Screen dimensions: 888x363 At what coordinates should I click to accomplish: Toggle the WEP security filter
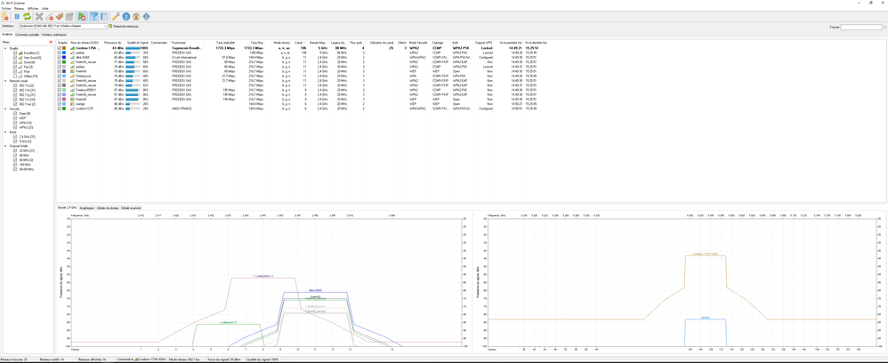tap(15, 118)
